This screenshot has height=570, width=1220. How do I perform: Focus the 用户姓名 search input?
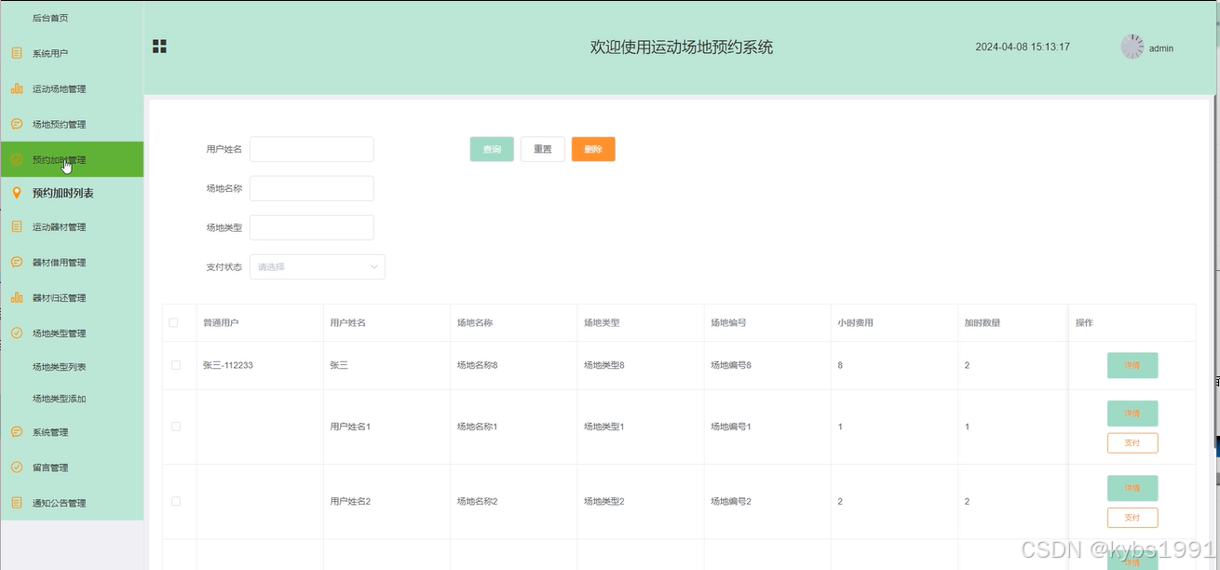[x=312, y=149]
